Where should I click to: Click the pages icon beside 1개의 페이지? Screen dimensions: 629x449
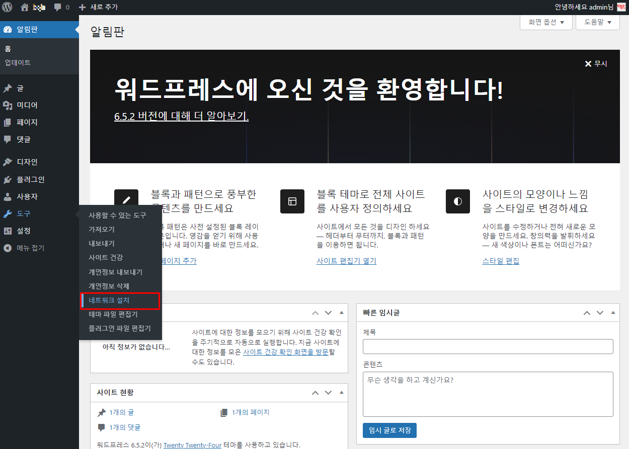(224, 412)
